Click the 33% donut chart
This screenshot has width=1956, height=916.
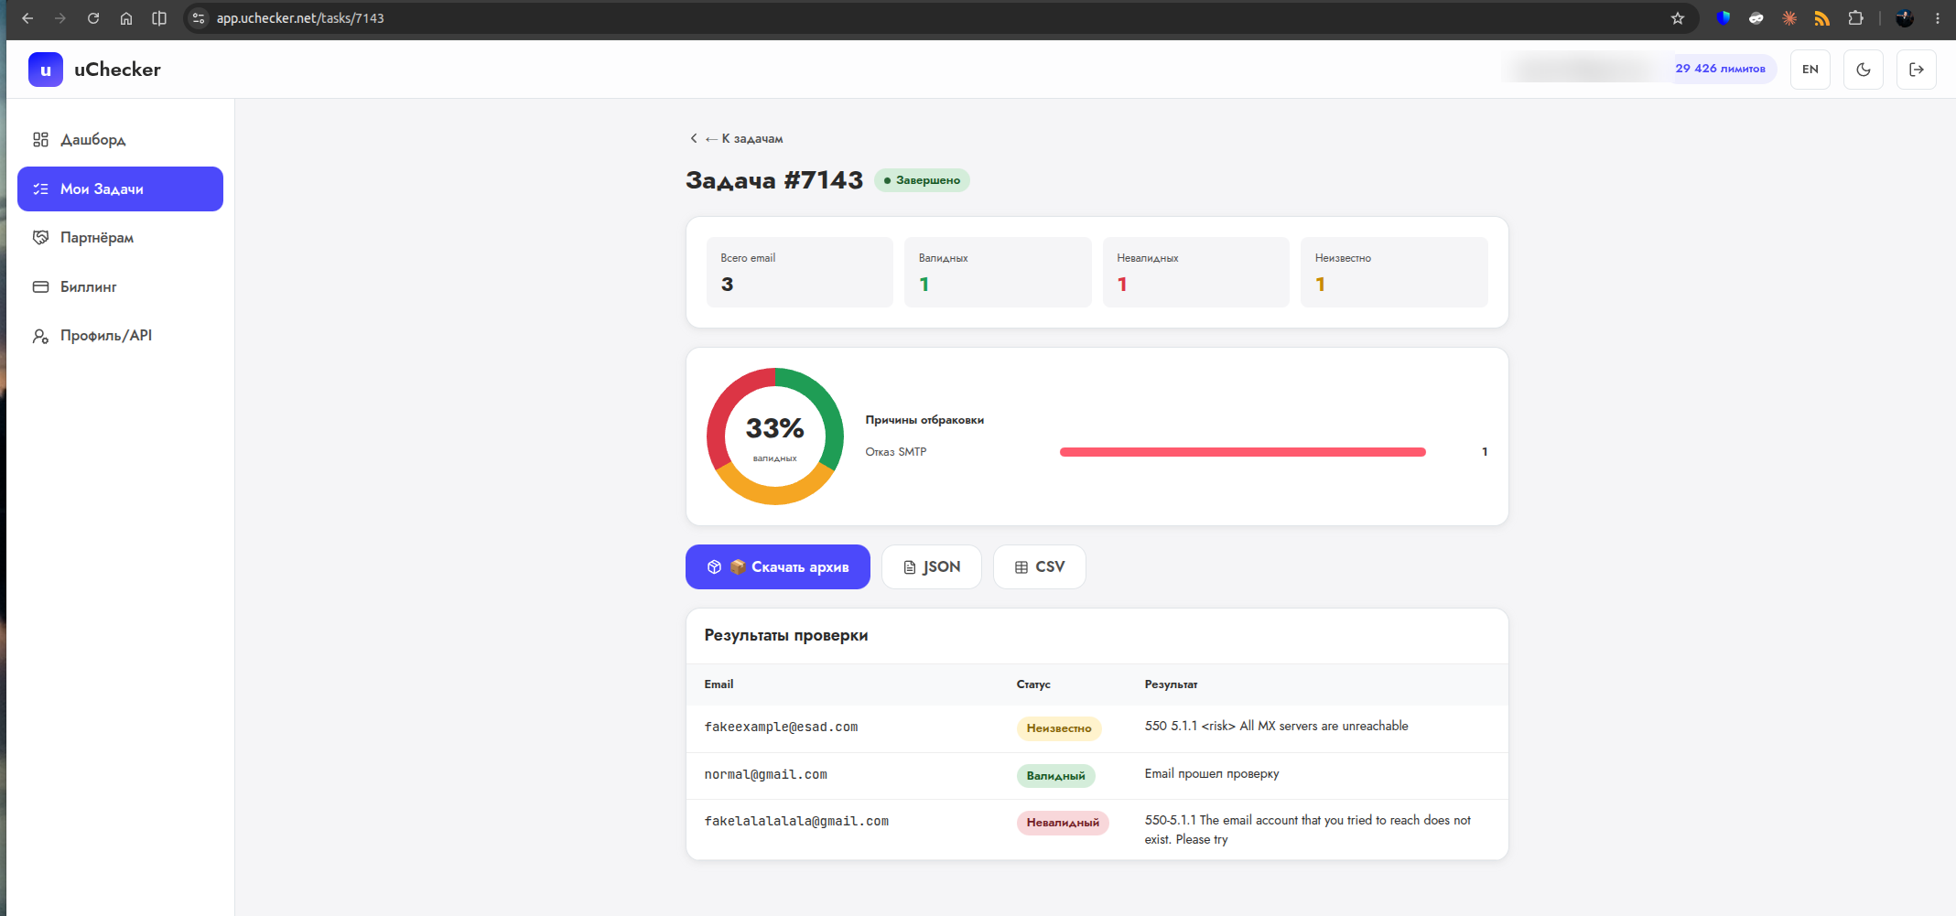coord(775,436)
